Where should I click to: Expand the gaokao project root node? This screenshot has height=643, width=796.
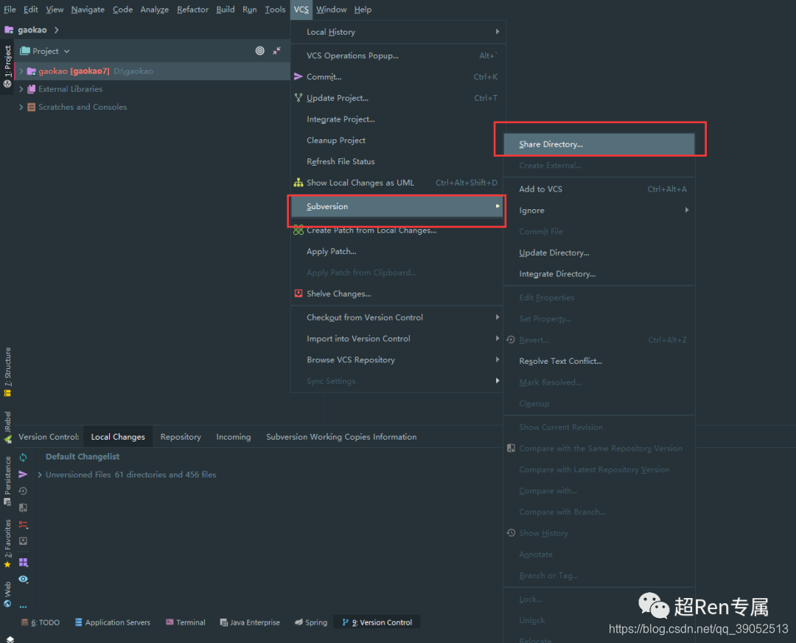pos(21,71)
